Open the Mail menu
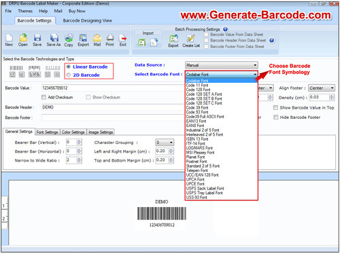Image resolution: width=340 pixels, height=254 pixels. click(58, 11)
